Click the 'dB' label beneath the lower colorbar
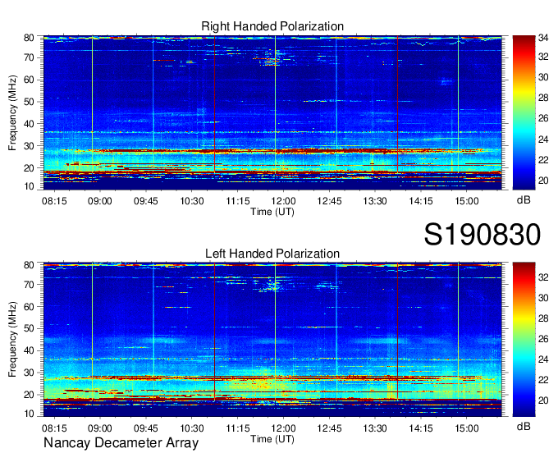The height and width of the screenshot is (453, 558). pyautogui.click(x=524, y=426)
